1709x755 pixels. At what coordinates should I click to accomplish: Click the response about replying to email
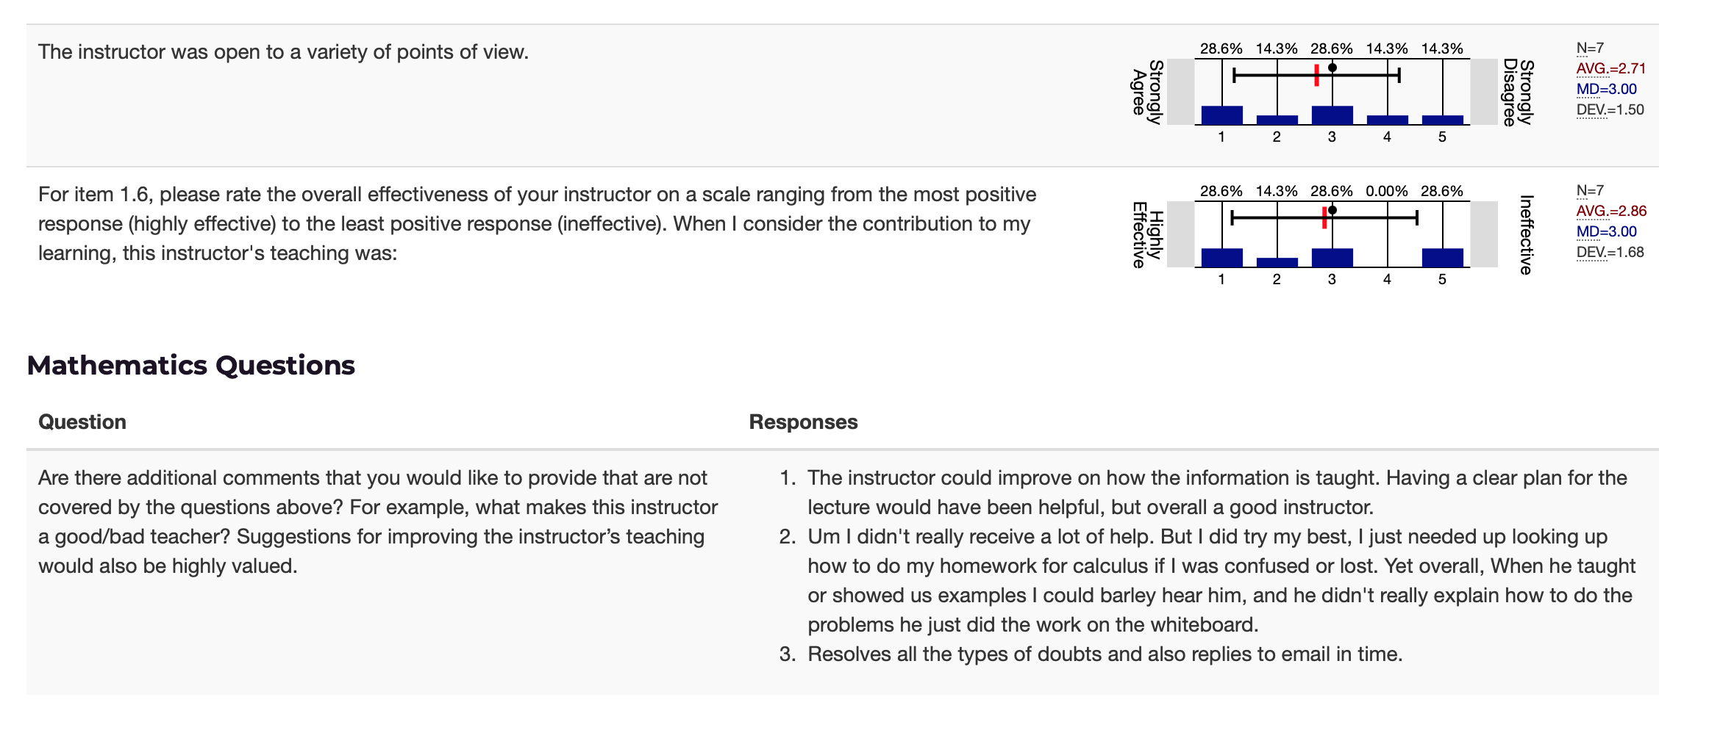click(x=1105, y=654)
